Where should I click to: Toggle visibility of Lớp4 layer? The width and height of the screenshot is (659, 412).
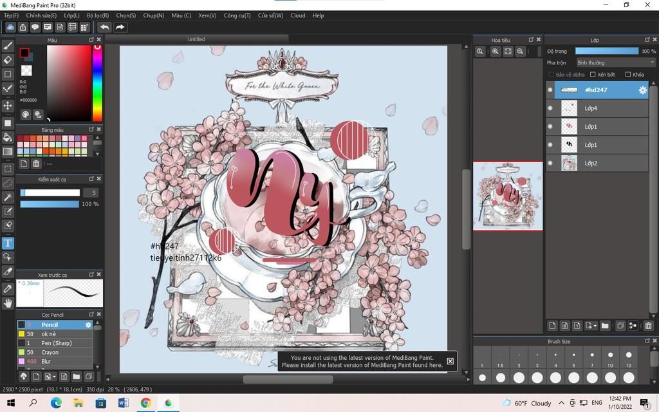[x=550, y=108]
